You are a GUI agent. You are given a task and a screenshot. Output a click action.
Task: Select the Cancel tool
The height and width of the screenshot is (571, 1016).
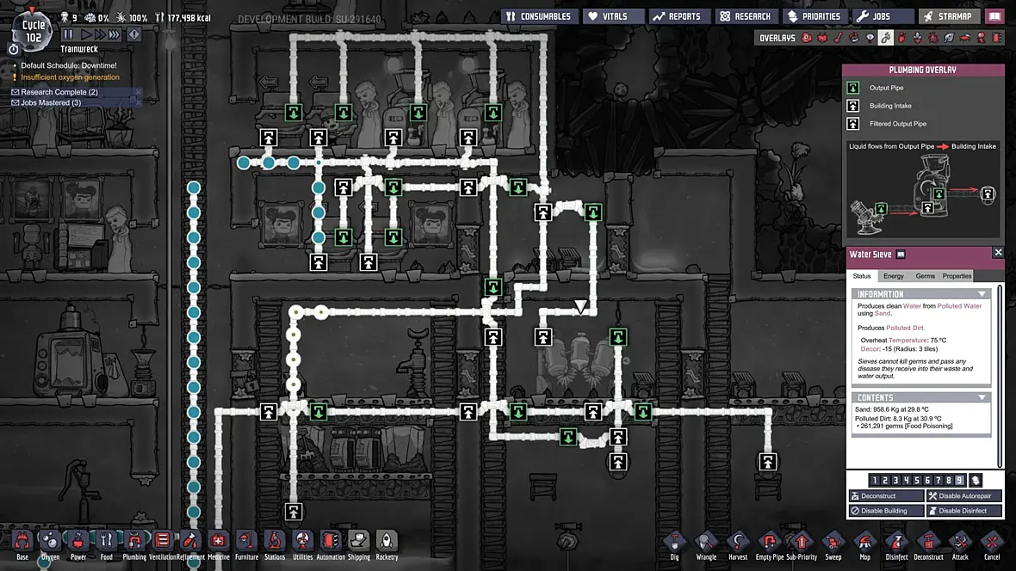[992, 546]
